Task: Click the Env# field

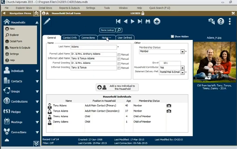Action: (170, 63)
